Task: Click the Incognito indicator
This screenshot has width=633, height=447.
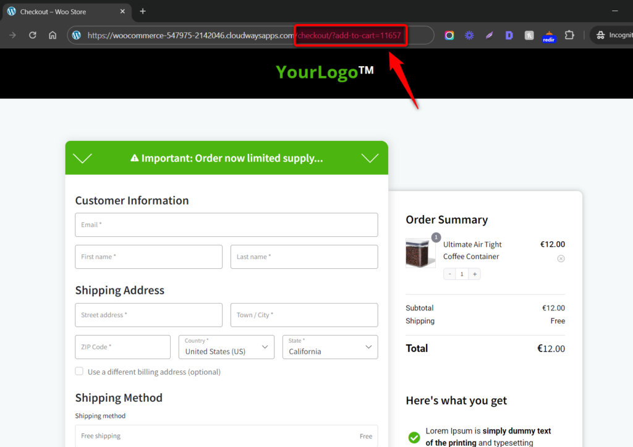Action: coord(614,35)
